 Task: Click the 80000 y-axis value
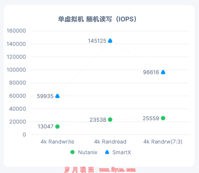click(18, 83)
